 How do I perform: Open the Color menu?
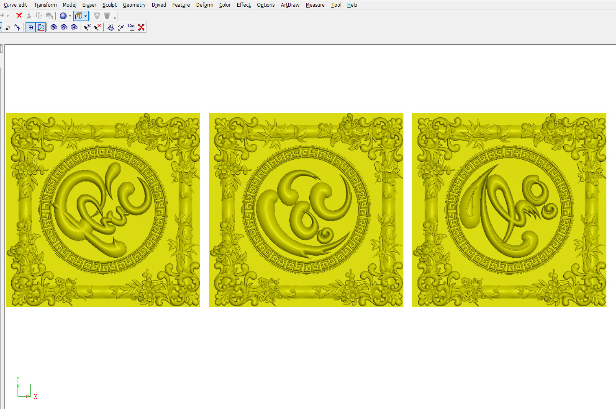pos(225,5)
